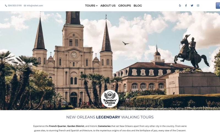Click the blue button at top right
Viewport: 220px width, 132px height.
218,5
